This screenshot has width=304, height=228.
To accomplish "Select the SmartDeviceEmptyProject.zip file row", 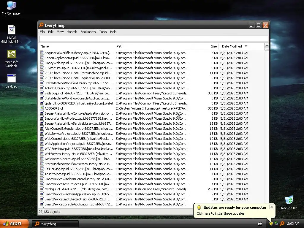I will click(x=152, y=199).
